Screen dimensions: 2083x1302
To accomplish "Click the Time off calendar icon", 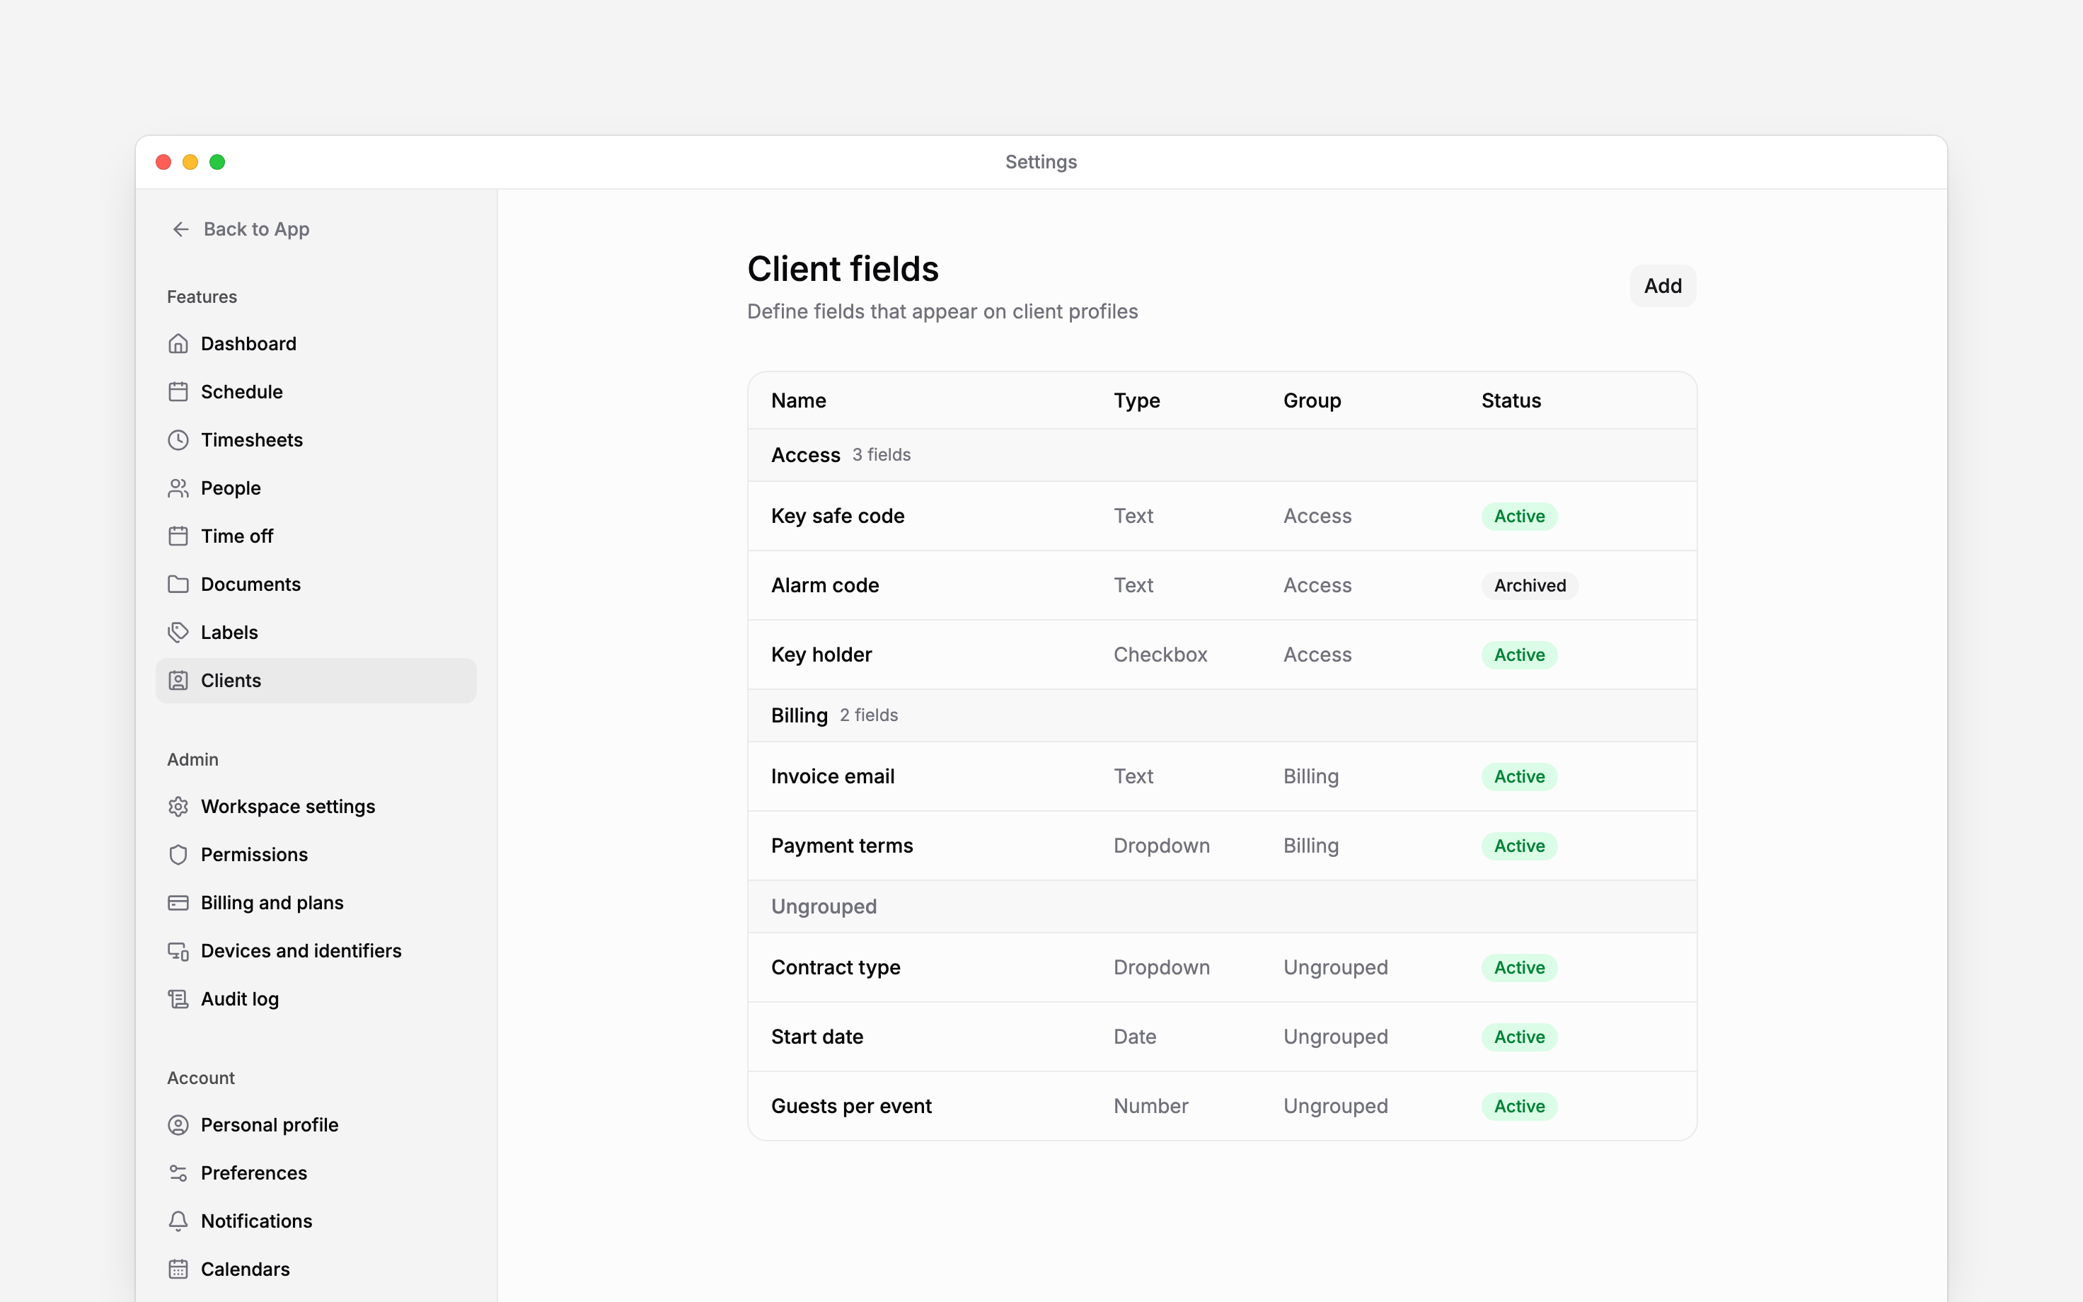I will click(x=178, y=536).
